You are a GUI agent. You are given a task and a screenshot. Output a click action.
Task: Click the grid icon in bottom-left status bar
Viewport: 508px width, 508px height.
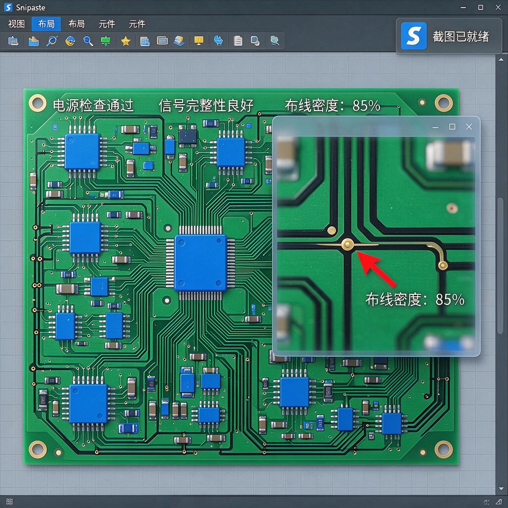pyautogui.click(x=9, y=502)
